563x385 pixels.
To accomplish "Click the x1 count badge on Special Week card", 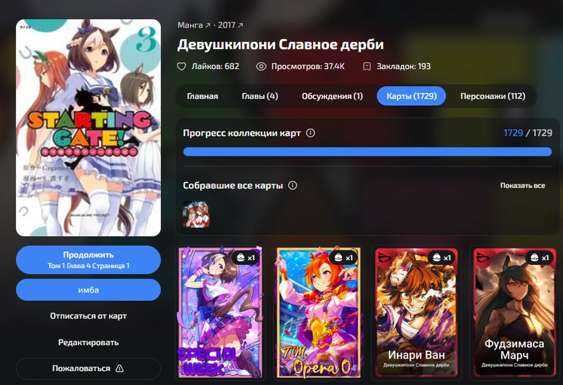I will pyautogui.click(x=246, y=258).
